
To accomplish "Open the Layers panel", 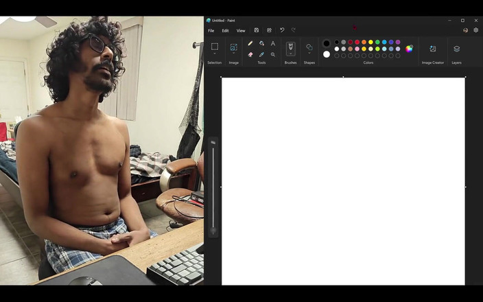I will point(456,49).
